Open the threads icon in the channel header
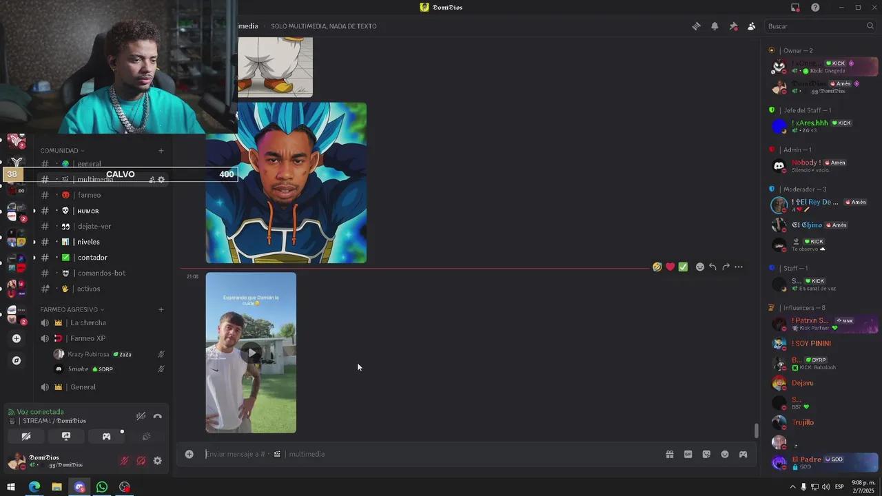This screenshot has height=496, width=882. click(696, 26)
